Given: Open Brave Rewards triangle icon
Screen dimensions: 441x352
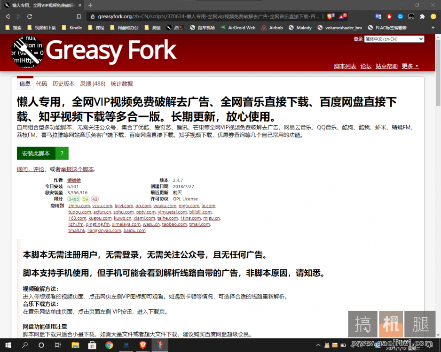Looking at the screenshot, I should (x=342, y=16).
